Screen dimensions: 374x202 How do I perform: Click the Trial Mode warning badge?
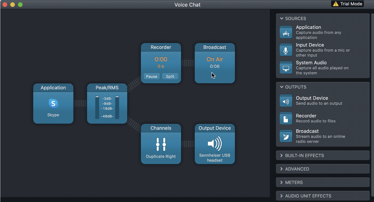[348, 4]
